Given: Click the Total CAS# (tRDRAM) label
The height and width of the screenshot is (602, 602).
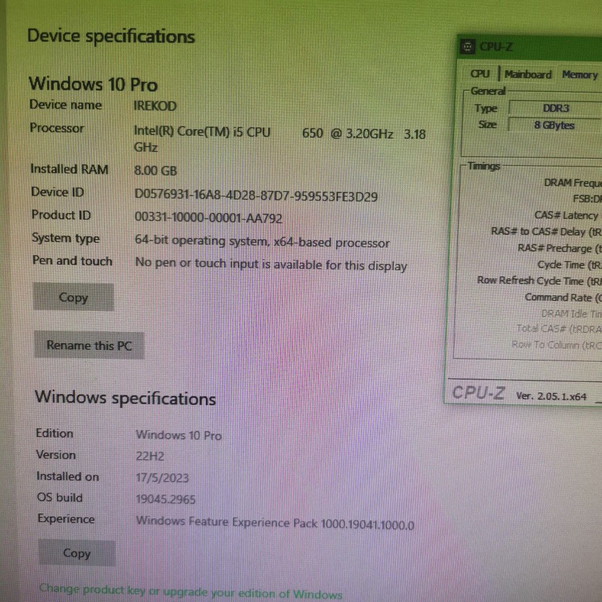Looking at the screenshot, I should click(x=559, y=329).
